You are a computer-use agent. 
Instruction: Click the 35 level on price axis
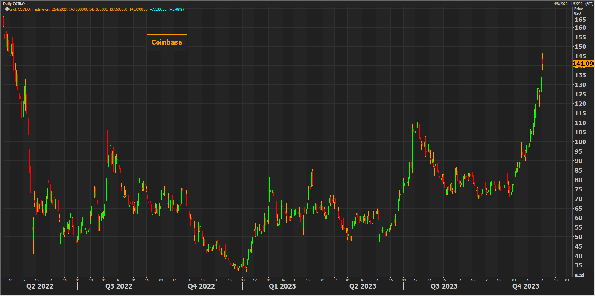pyautogui.click(x=578, y=265)
